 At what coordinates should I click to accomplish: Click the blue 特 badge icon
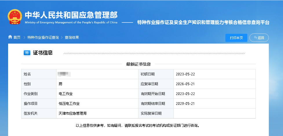point(27,53)
